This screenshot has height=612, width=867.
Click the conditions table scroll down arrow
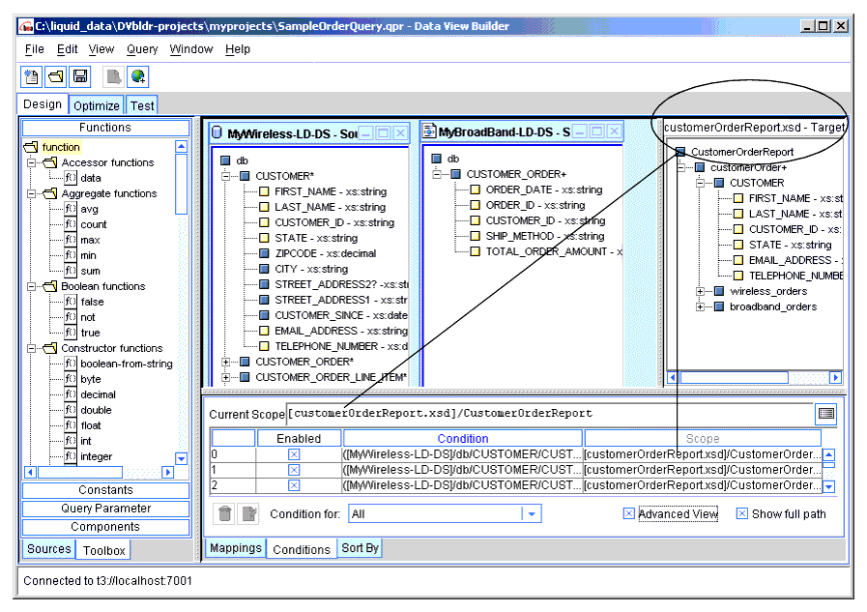point(829,486)
